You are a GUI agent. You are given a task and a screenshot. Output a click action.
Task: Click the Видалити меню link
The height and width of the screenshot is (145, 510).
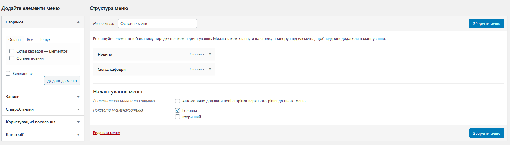pyautogui.click(x=107, y=133)
